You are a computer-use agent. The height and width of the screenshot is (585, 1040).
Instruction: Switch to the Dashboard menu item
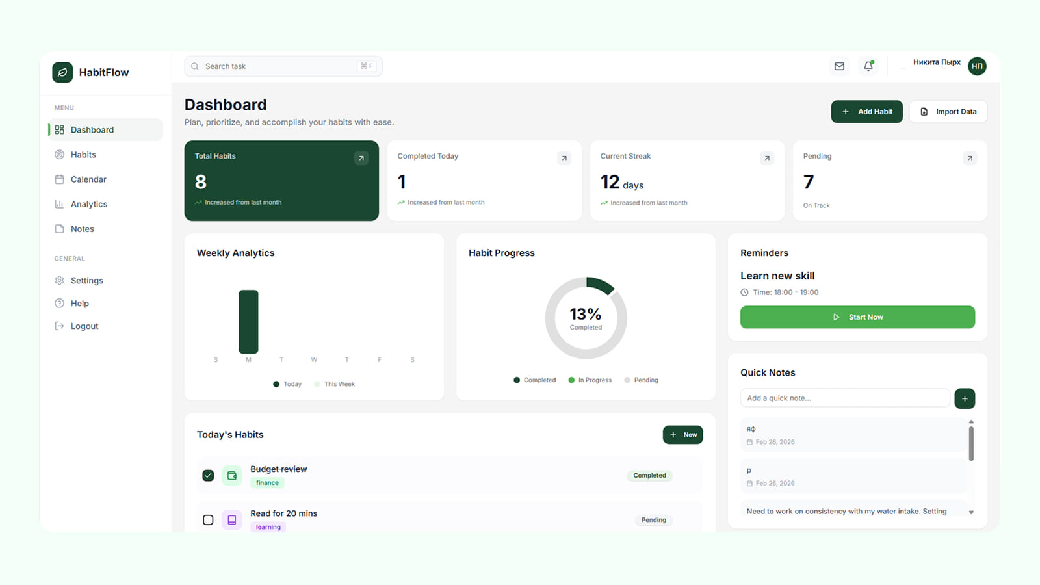pos(92,129)
